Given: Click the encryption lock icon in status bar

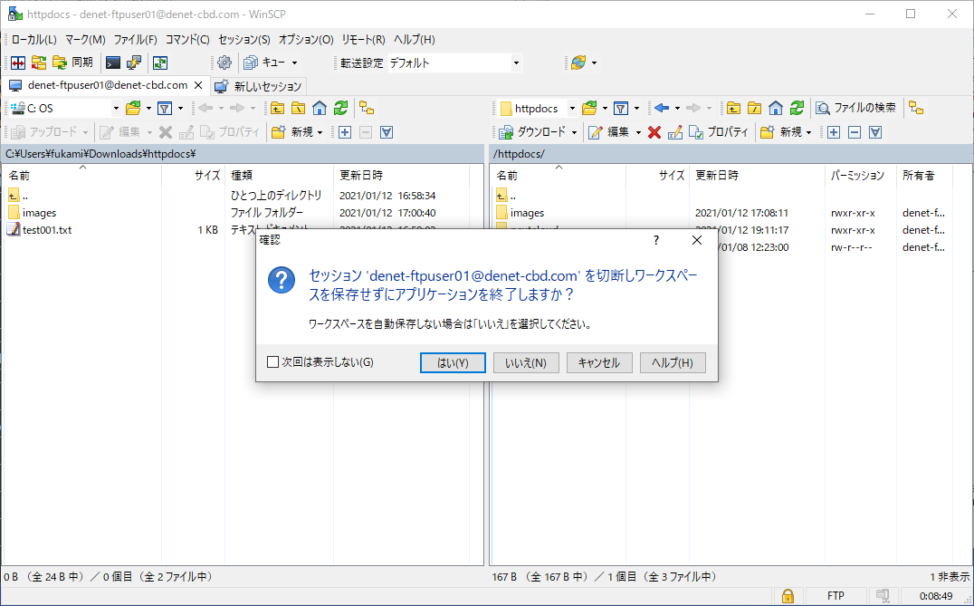Looking at the screenshot, I should pos(787,596).
